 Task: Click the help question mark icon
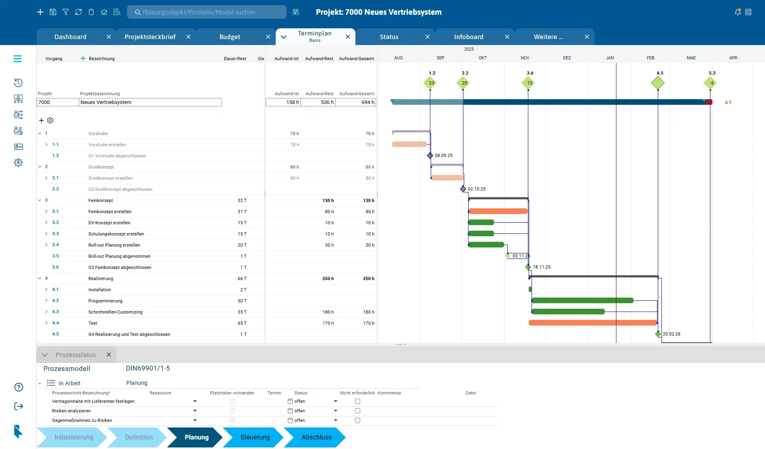pos(18,387)
